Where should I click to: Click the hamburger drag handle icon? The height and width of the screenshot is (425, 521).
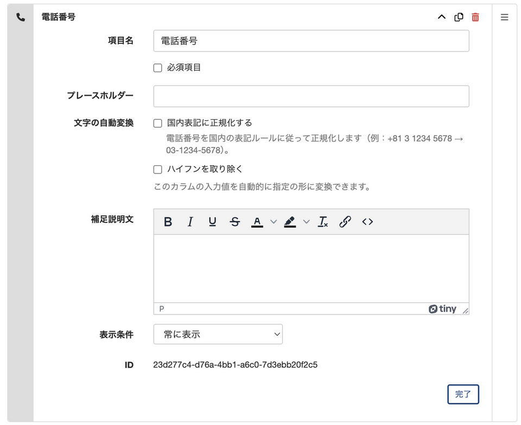point(504,17)
